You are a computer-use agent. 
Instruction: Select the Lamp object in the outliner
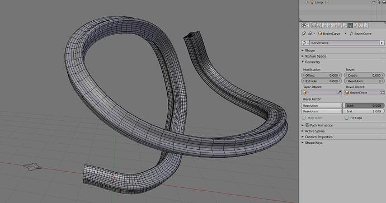(318, 2)
